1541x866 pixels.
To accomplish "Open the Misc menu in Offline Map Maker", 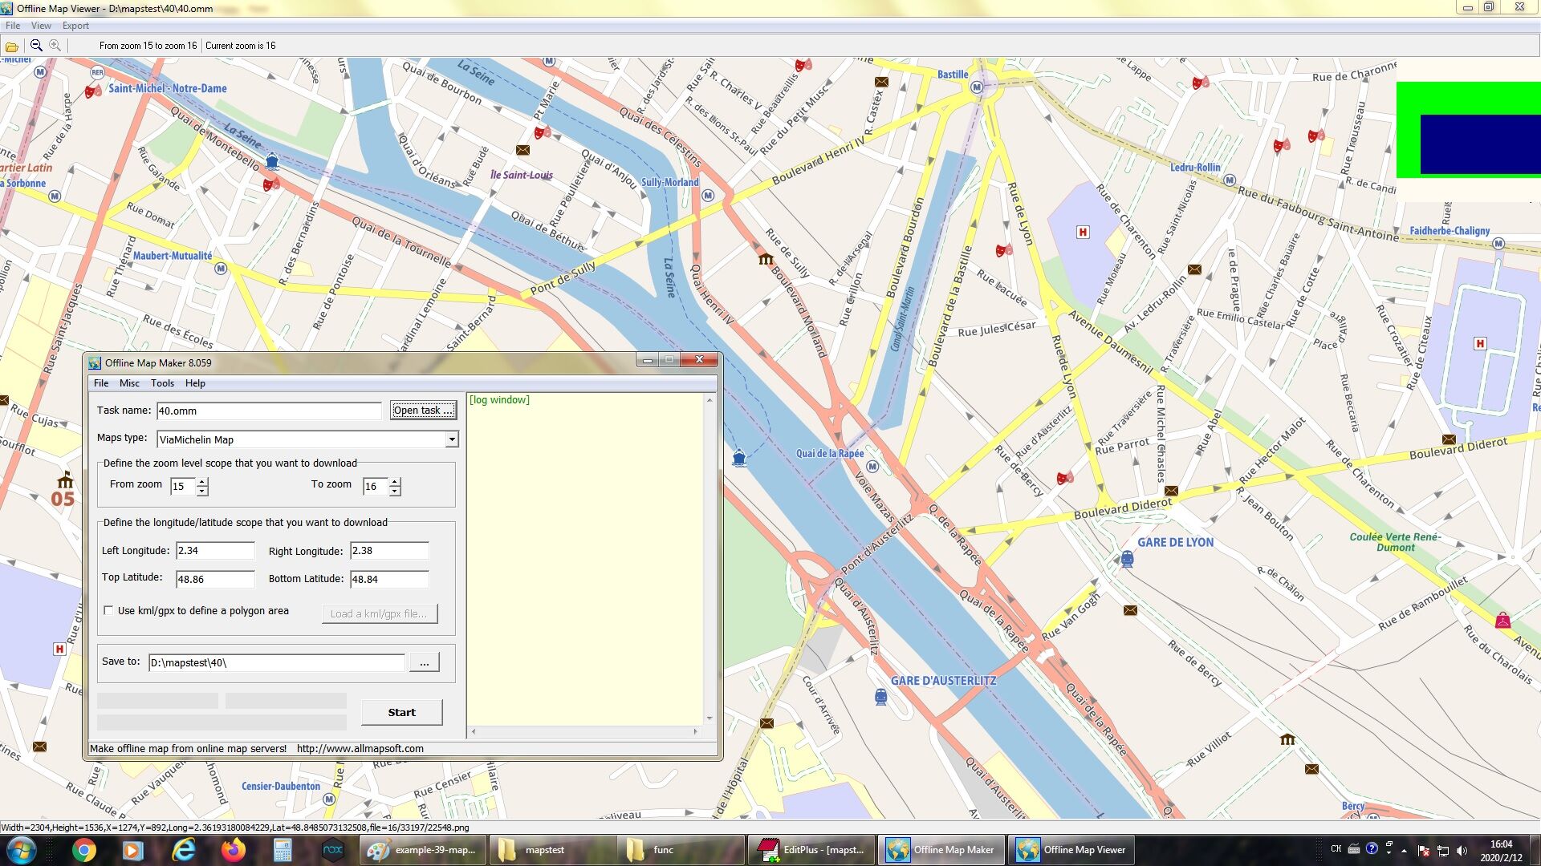I will 129,383.
